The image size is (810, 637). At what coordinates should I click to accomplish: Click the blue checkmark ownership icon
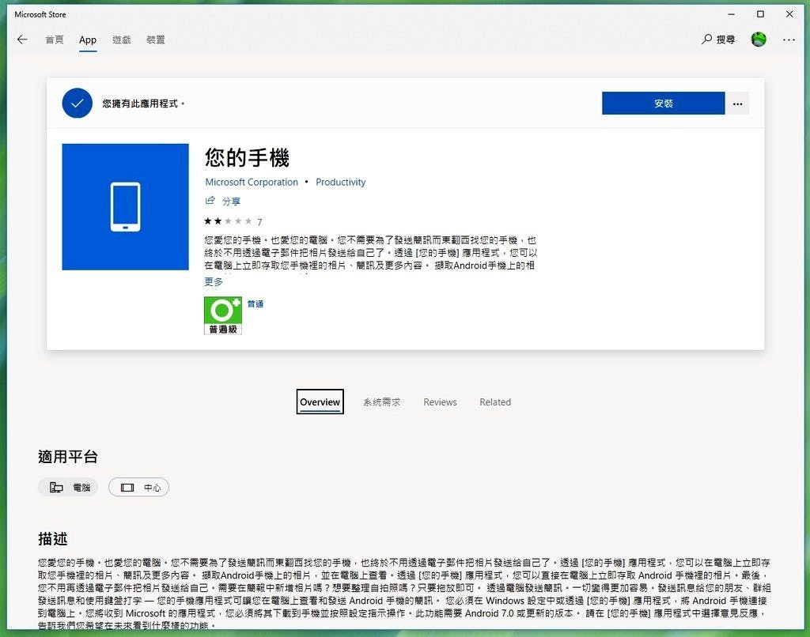(77, 104)
